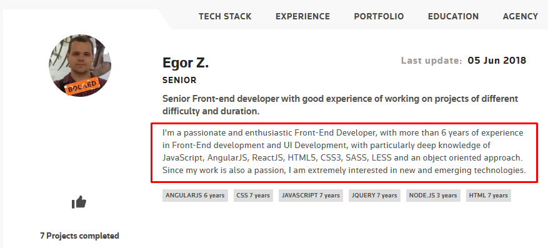
Task: Switch to the Experience tab
Action: 302,16
